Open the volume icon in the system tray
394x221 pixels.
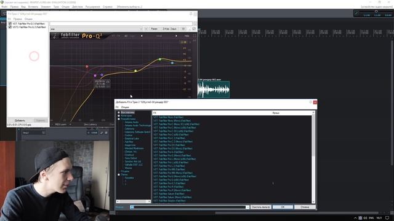pyautogui.click(x=365, y=218)
